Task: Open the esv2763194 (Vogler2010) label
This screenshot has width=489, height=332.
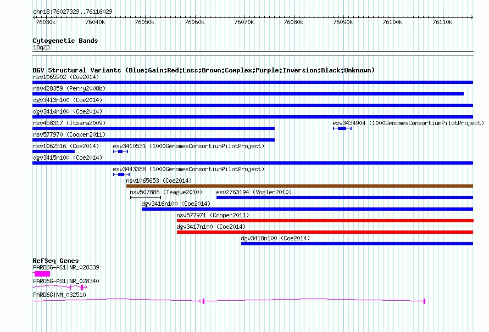Action: pyautogui.click(x=254, y=192)
